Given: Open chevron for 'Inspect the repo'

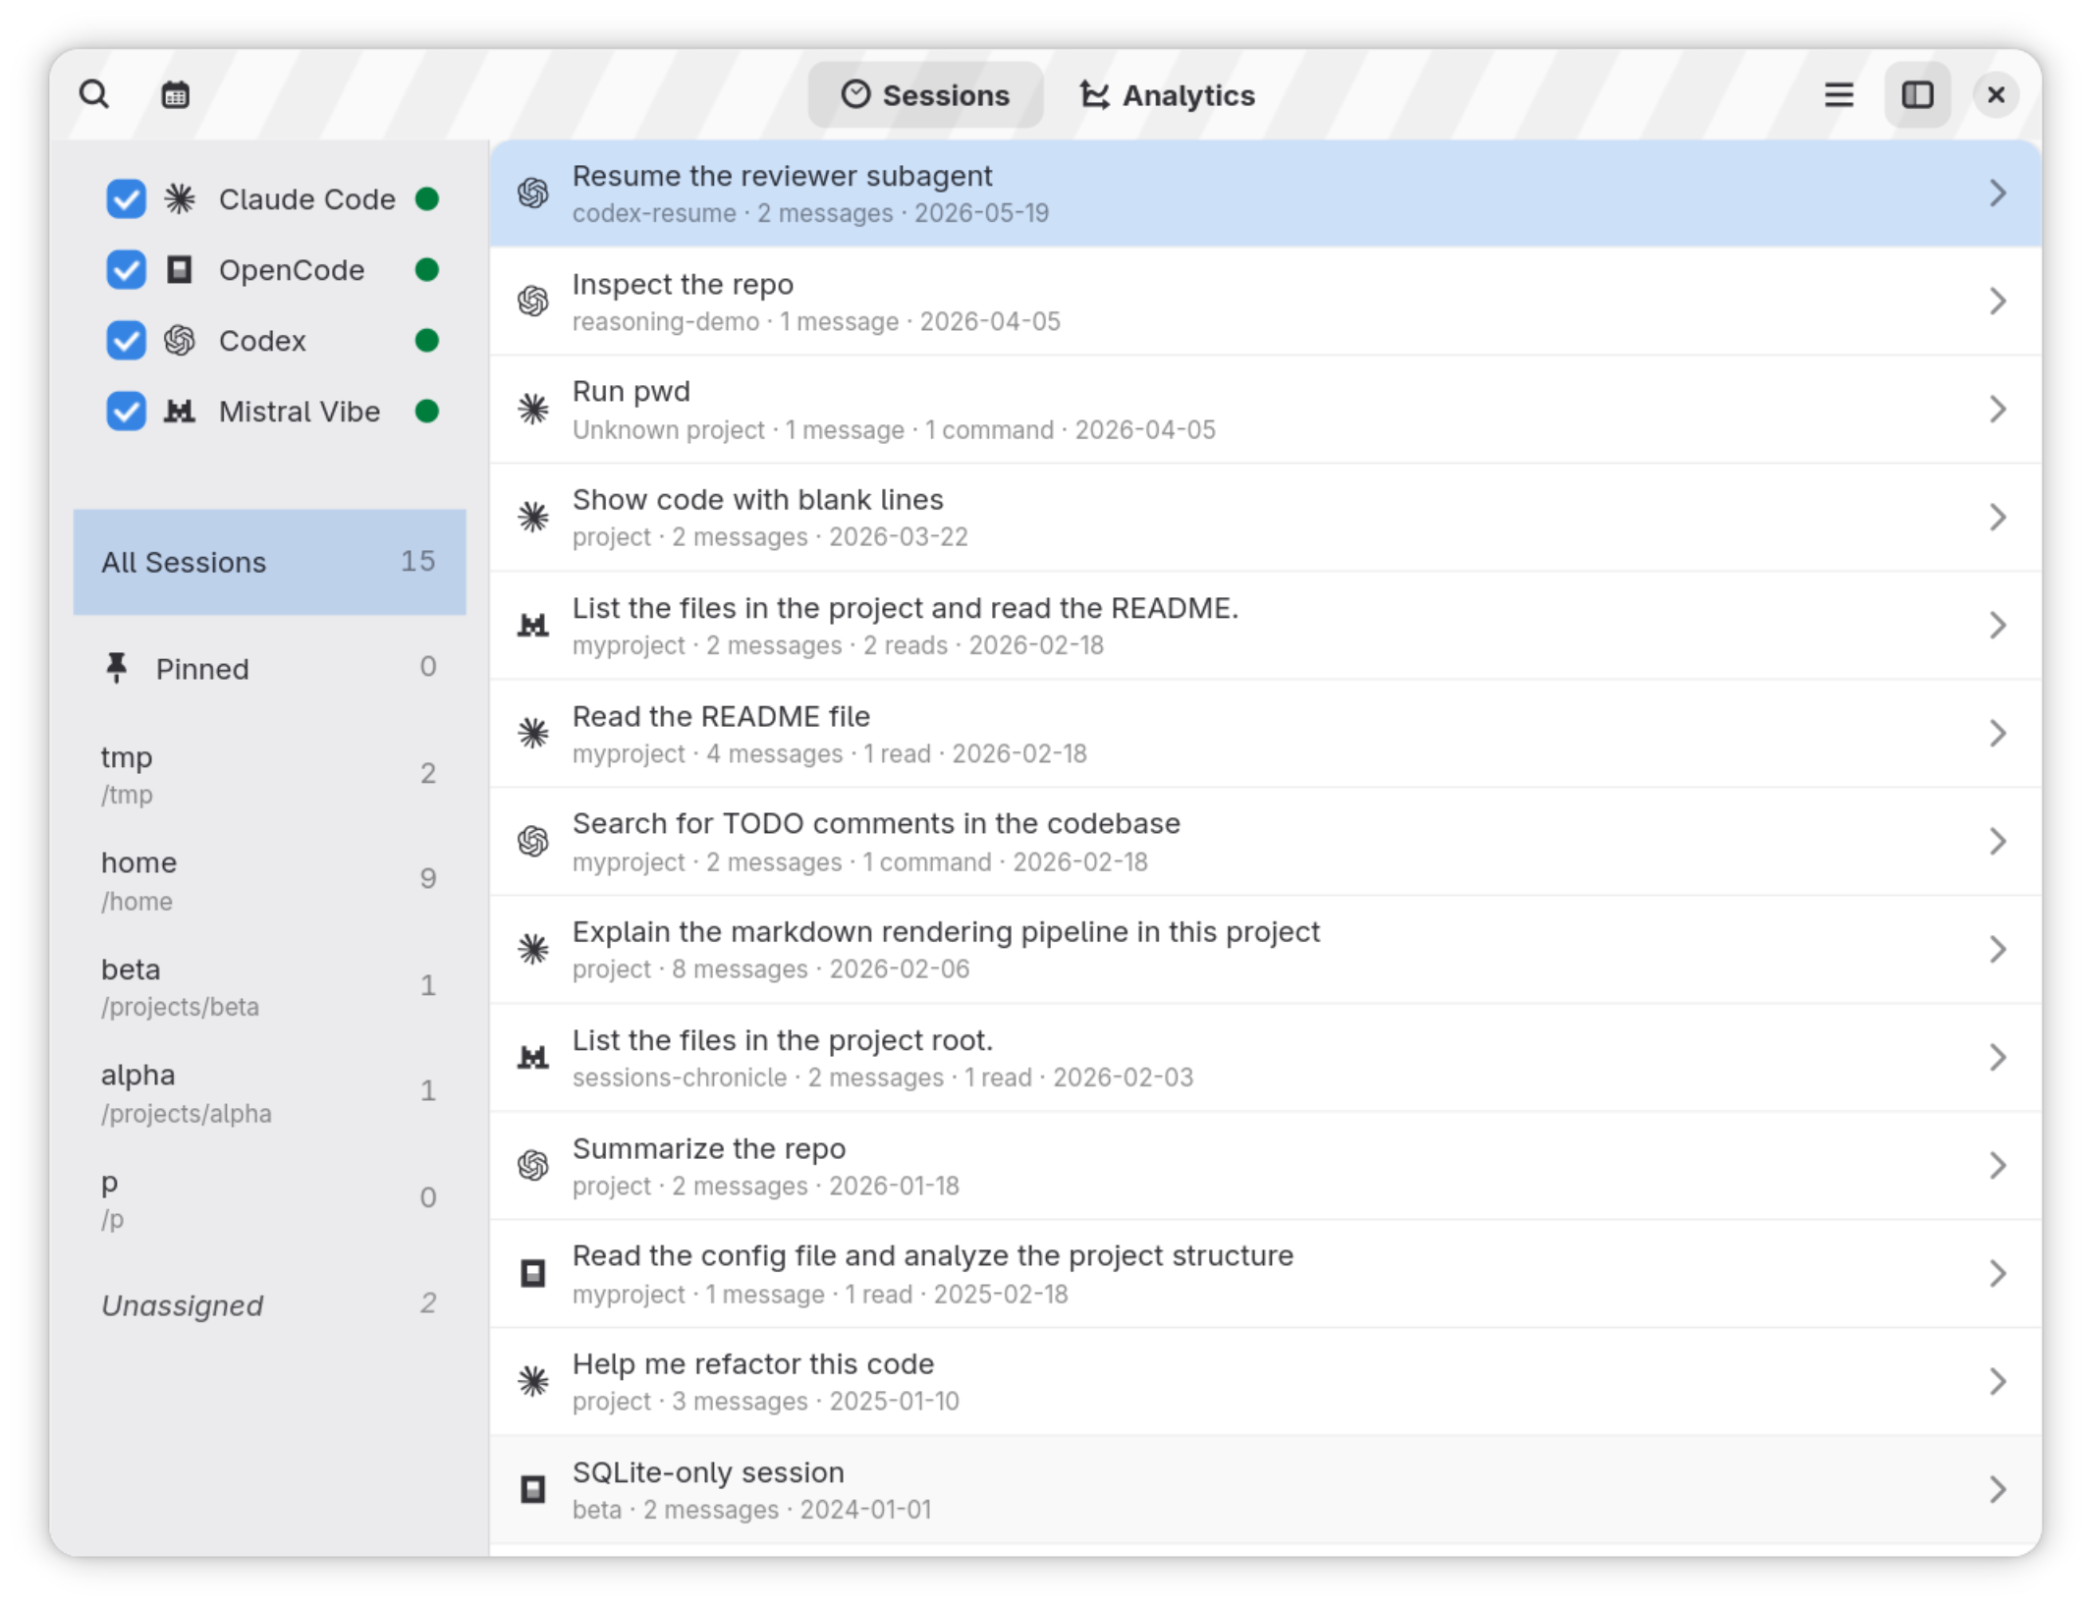Looking at the screenshot, I should (1997, 302).
